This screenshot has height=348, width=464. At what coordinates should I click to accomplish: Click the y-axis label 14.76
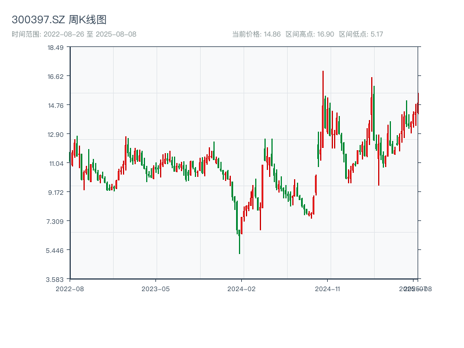[x=56, y=106]
